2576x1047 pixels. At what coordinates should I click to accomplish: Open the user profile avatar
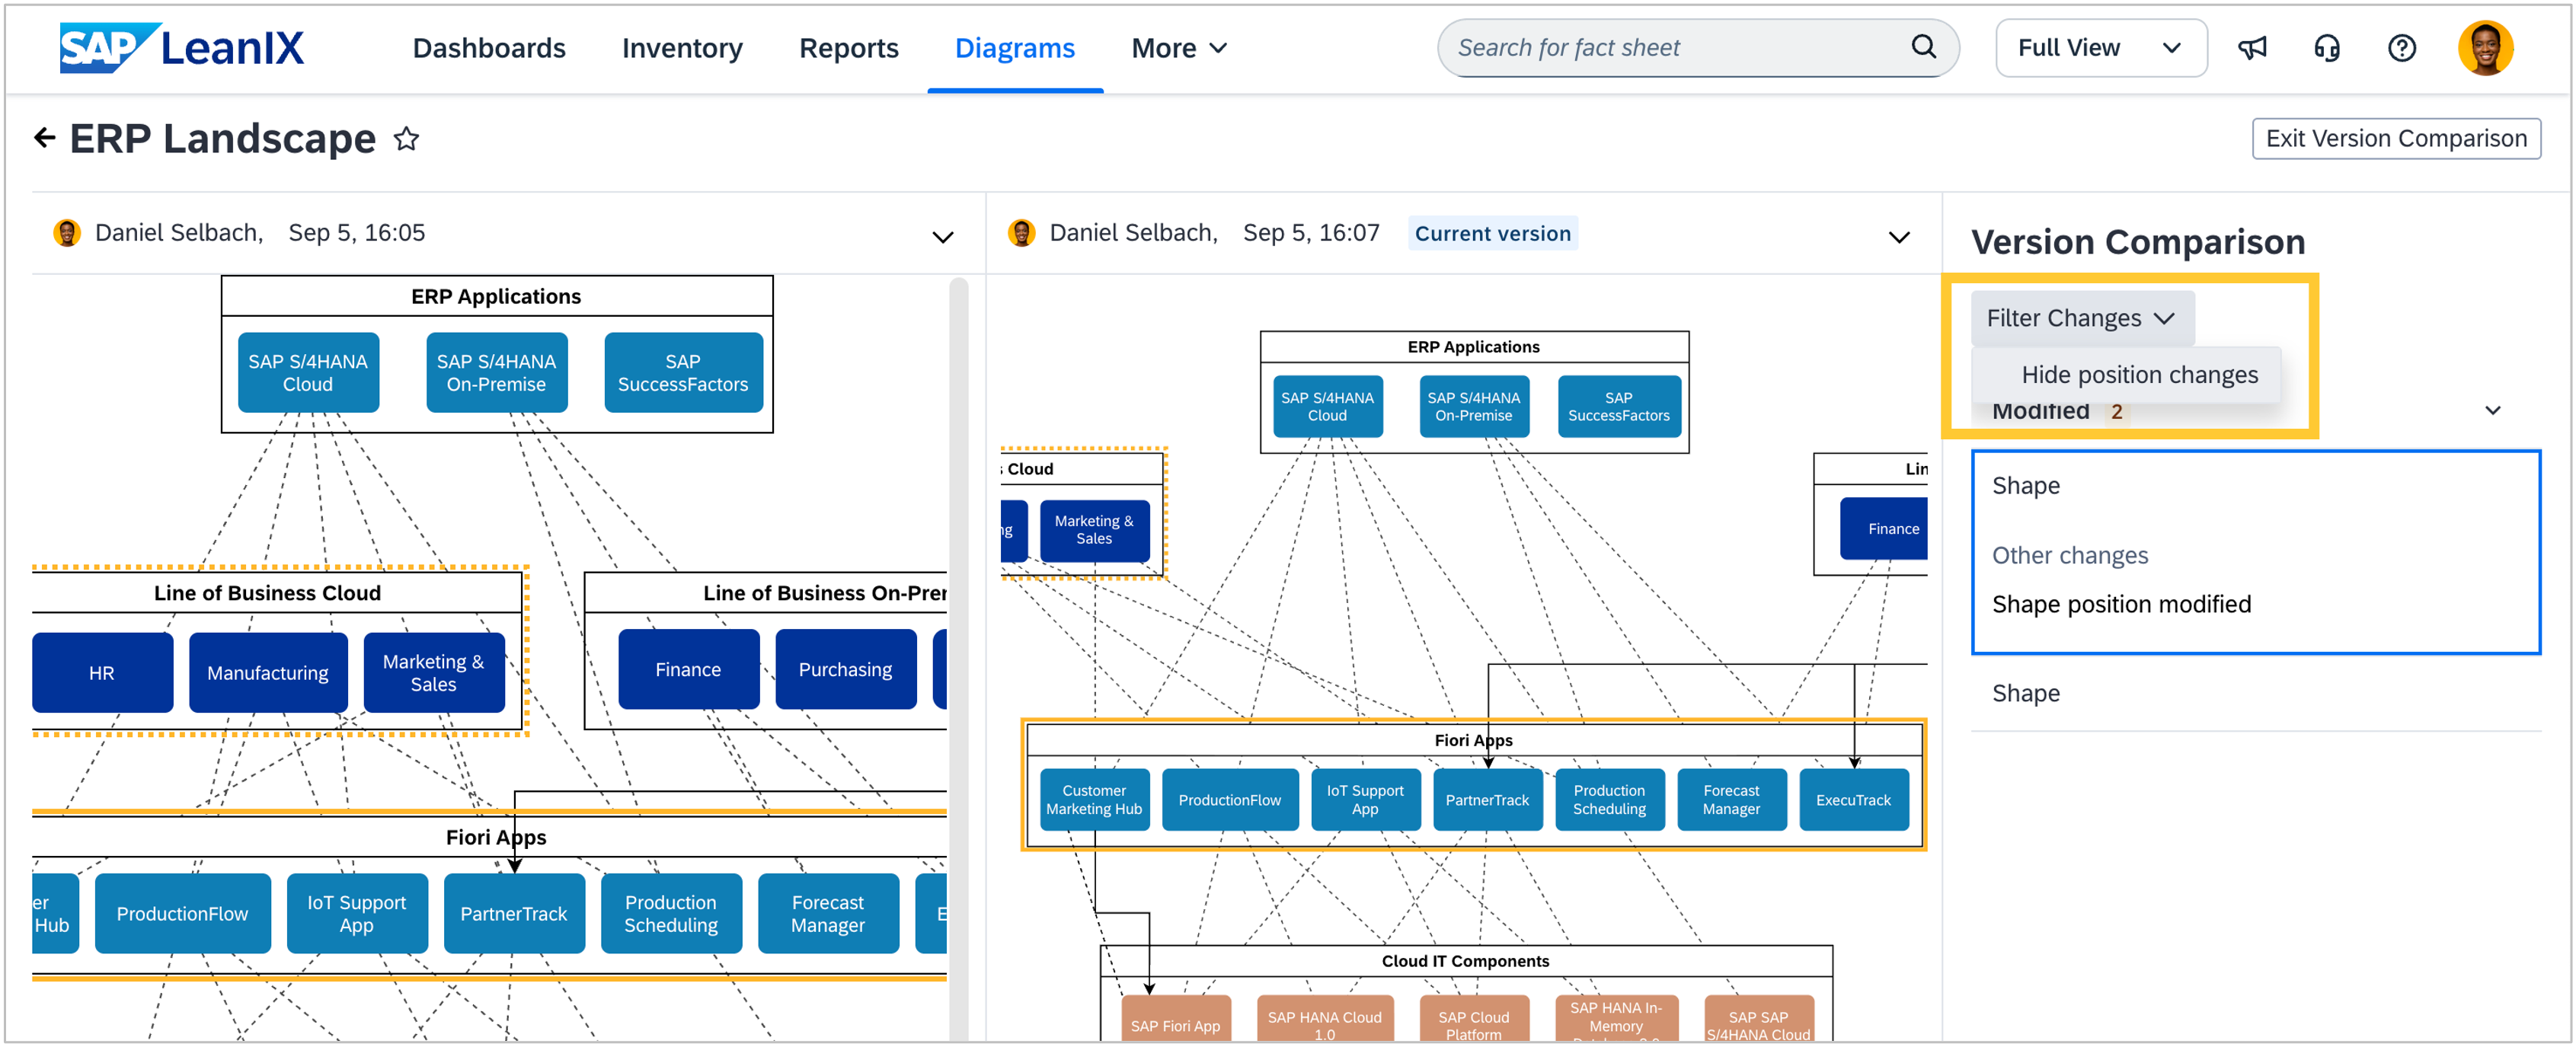[2485, 47]
